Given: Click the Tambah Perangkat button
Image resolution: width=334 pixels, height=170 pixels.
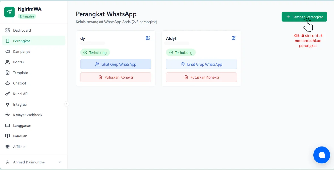Looking at the screenshot, I should point(304,17).
